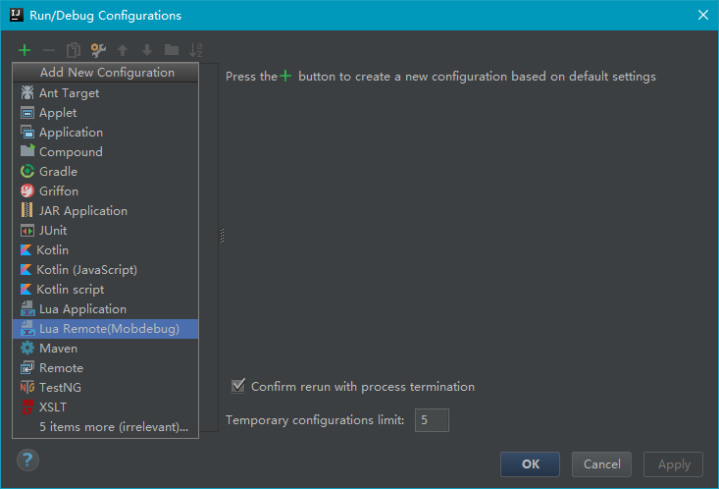The width and height of the screenshot is (719, 489).
Task: Select Application configuration type
Action: [106, 133]
